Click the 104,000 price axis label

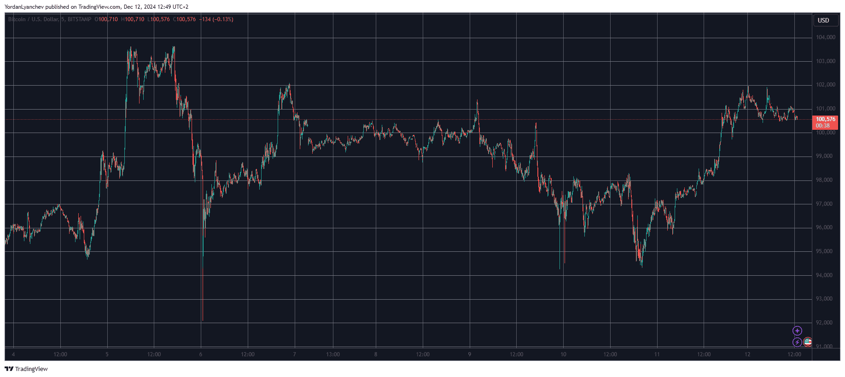tap(826, 37)
